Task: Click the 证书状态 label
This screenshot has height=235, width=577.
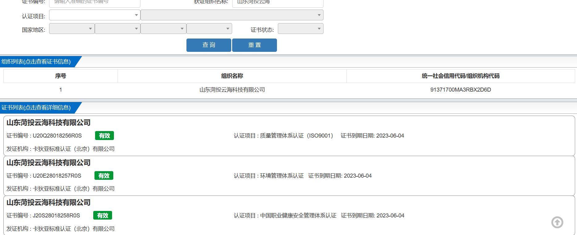Action: coord(262,30)
